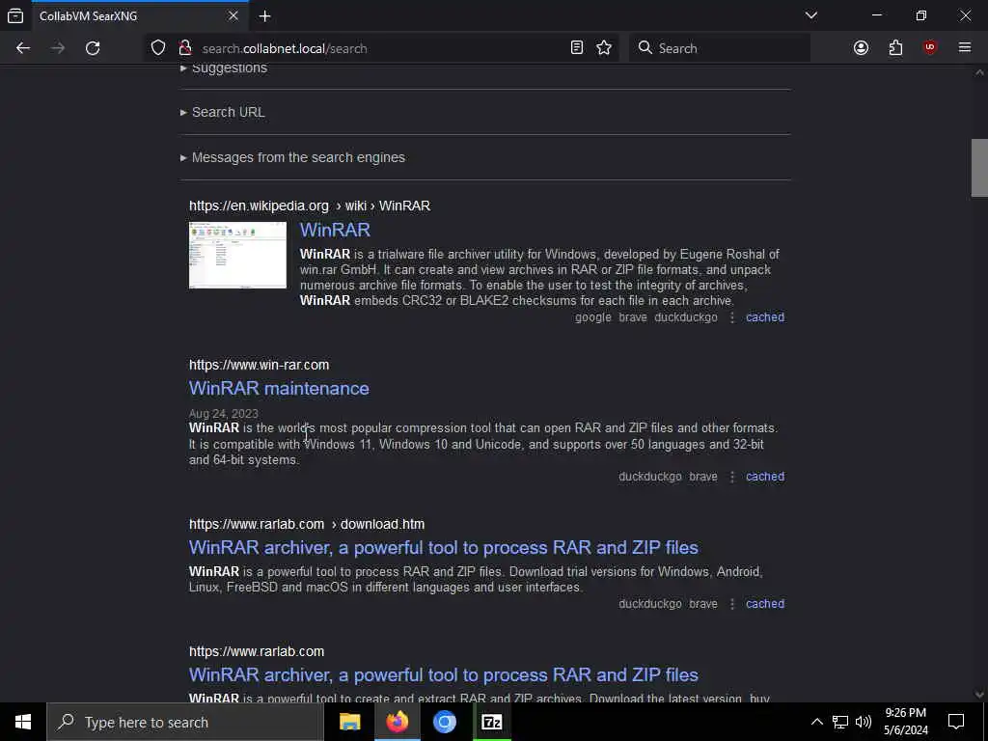Open the extensions puzzle icon
The width and height of the screenshot is (988, 741).
[x=895, y=48]
